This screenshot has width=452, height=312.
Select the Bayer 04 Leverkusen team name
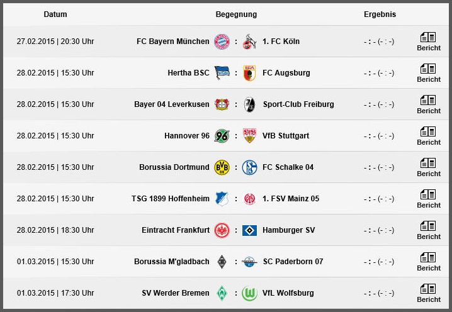coord(172,104)
